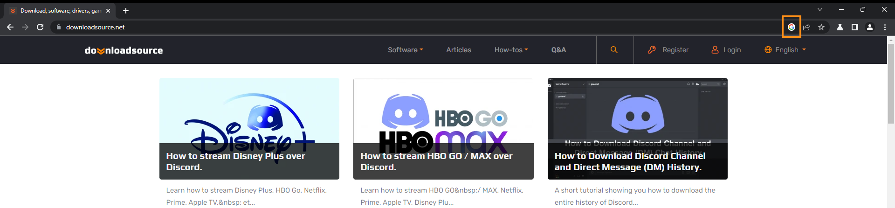Open the Chrome three-dot menu

click(885, 27)
